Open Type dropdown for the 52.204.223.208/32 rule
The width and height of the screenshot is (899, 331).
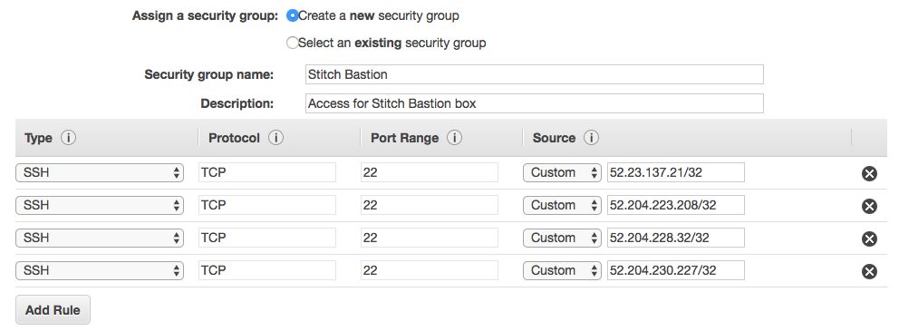(x=100, y=205)
